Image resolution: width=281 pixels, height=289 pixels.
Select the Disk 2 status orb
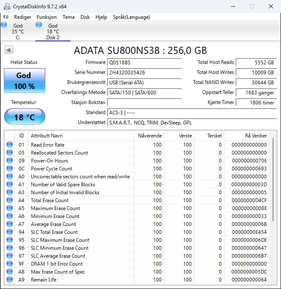point(39,25)
